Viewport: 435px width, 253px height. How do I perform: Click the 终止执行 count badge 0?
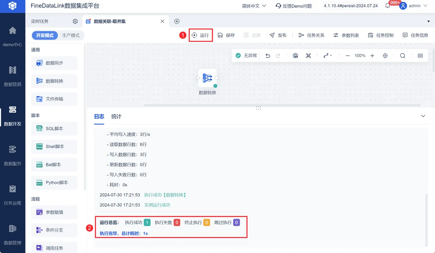click(207, 222)
